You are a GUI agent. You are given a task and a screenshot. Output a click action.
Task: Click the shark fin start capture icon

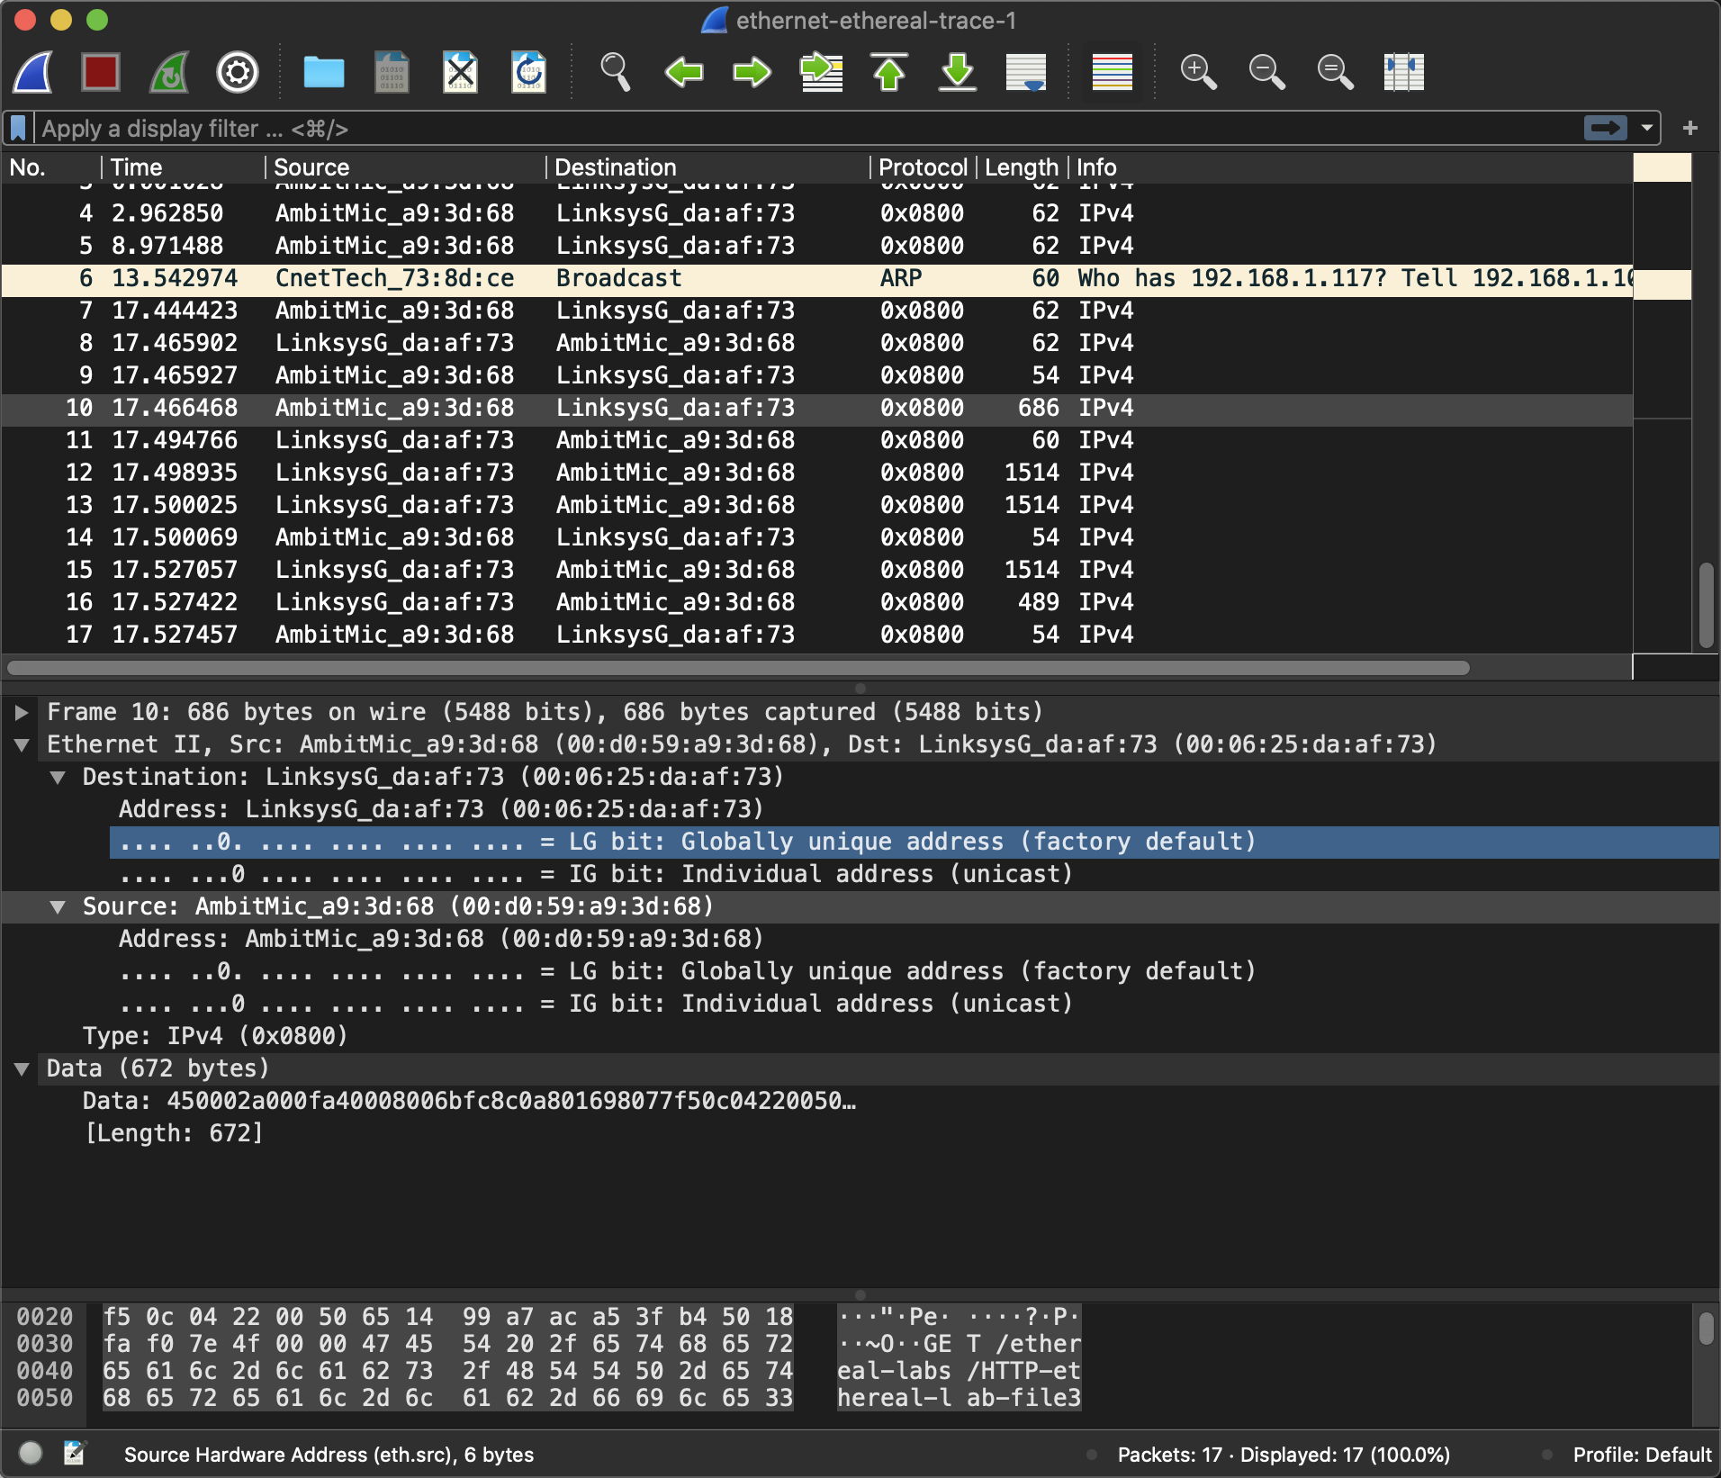(33, 72)
